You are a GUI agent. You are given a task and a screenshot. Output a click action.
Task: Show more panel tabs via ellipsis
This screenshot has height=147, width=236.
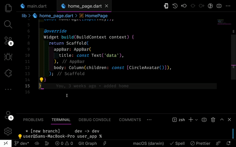point(149,120)
